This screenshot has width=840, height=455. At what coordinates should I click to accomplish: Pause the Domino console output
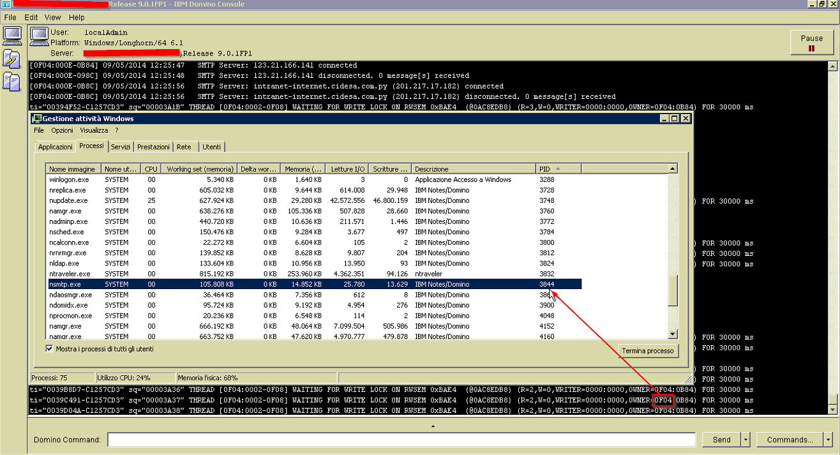click(811, 43)
